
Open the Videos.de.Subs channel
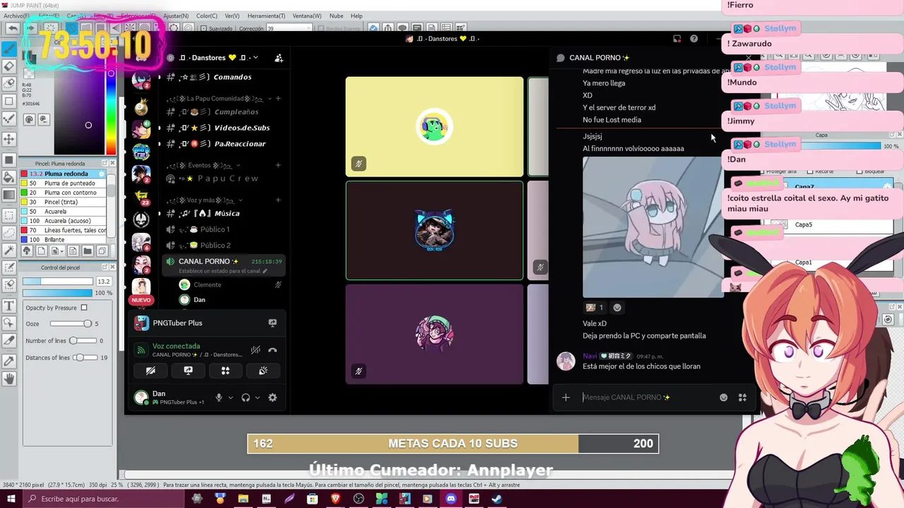click(x=224, y=128)
